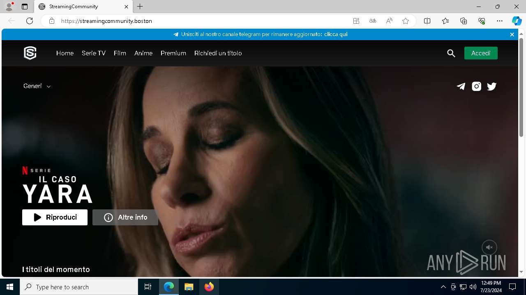
Task: Play Il Caso Yara with Riproduci
Action: click(x=55, y=218)
